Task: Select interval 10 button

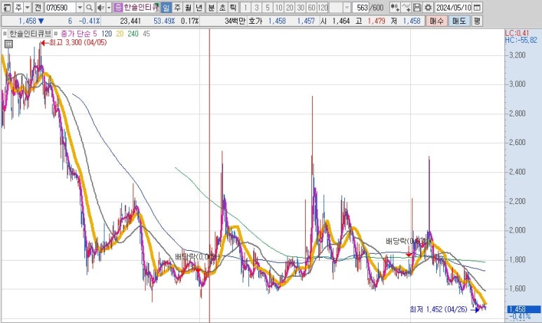Action: coord(278,7)
